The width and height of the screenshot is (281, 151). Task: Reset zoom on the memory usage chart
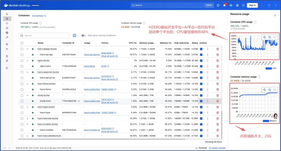[x=275, y=90]
